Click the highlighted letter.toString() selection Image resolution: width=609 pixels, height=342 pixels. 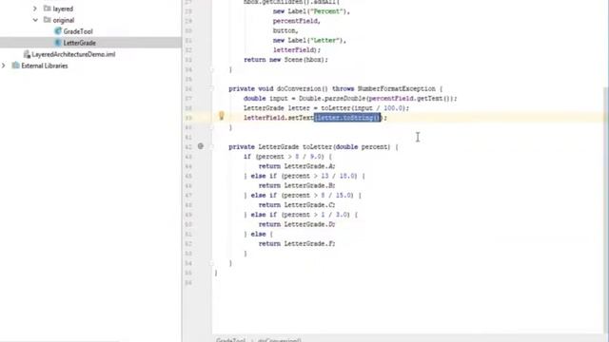coord(347,118)
